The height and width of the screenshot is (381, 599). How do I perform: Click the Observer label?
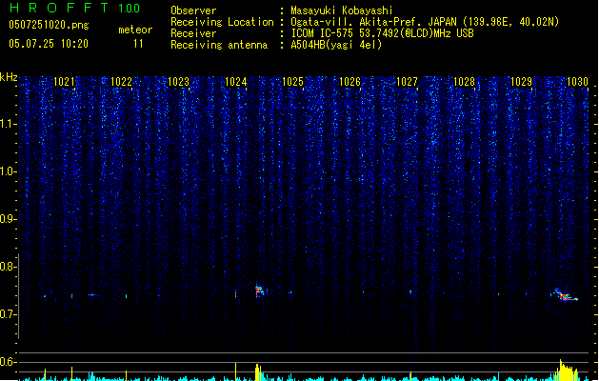(x=193, y=10)
